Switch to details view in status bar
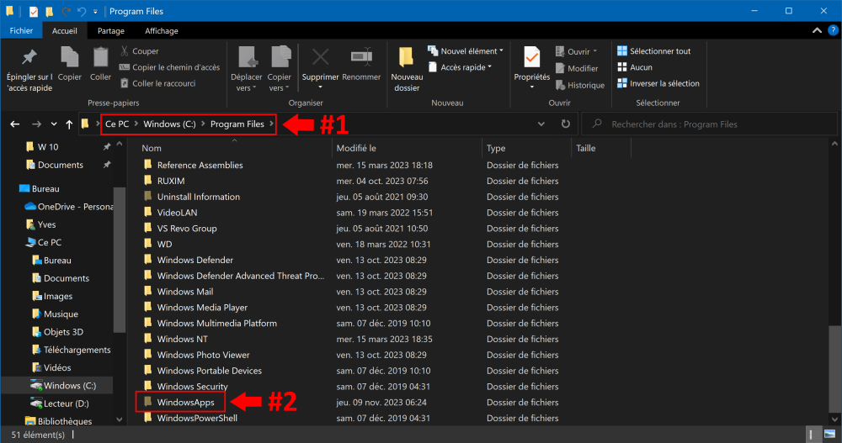Screen dimensions: 842x443 point(814,435)
